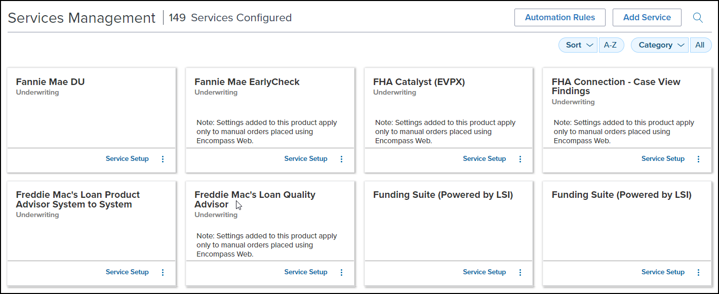
Task: Select the All category chip
Action: (x=700, y=45)
